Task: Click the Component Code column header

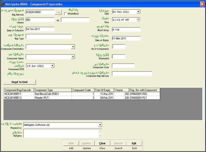Action: point(83,90)
